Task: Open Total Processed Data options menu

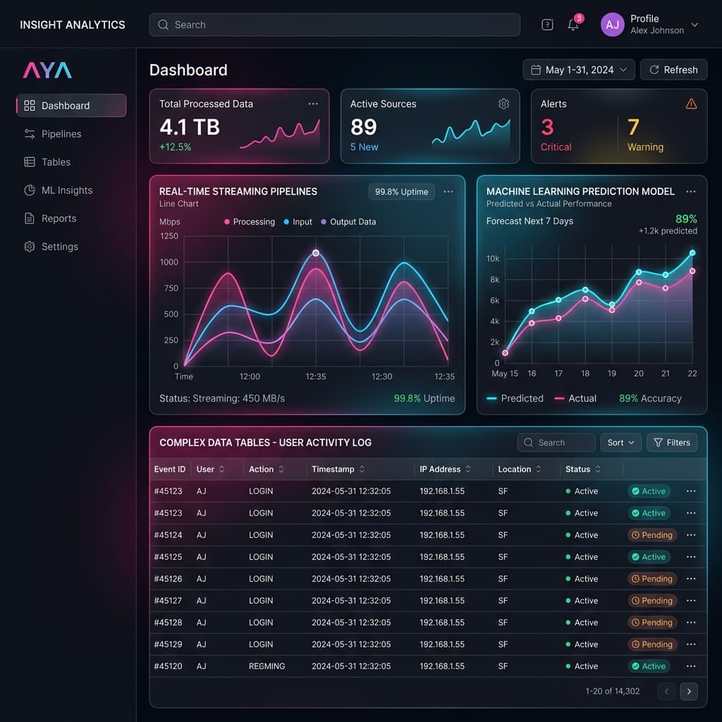Action: pos(313,104)
